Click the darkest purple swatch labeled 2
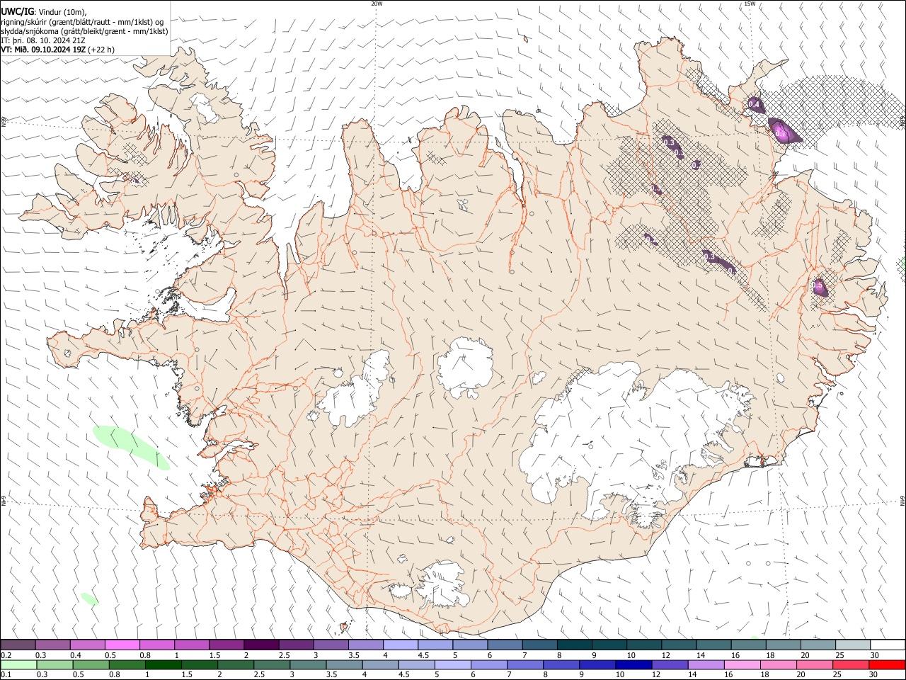Screen dimensions: 906x680 pyautogui.click(x=260, y=645)
